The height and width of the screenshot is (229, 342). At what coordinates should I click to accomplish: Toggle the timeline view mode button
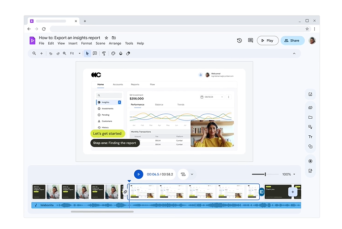pos(183,175)
